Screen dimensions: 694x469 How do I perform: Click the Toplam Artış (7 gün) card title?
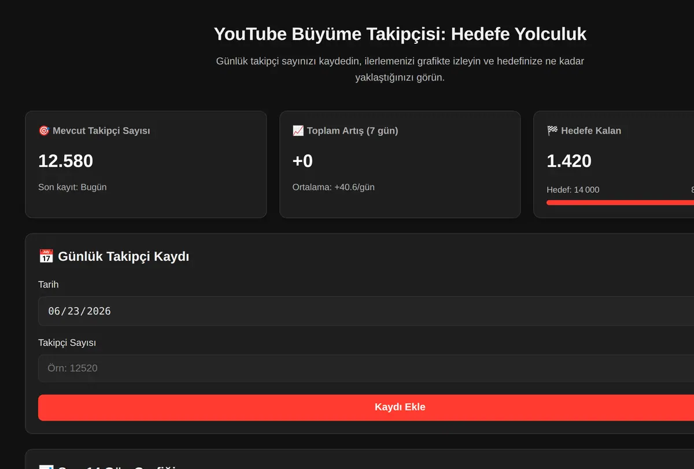coord(345,131)
